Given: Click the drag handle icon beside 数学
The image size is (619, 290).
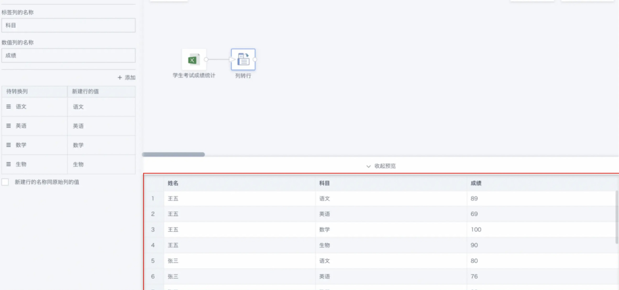Looking at the screenshot, I should coord(9,145).
